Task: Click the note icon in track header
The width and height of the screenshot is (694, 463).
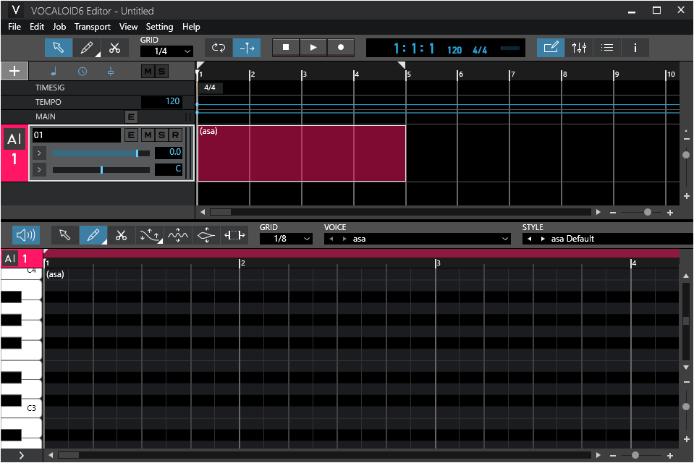Action: point(54,71)
